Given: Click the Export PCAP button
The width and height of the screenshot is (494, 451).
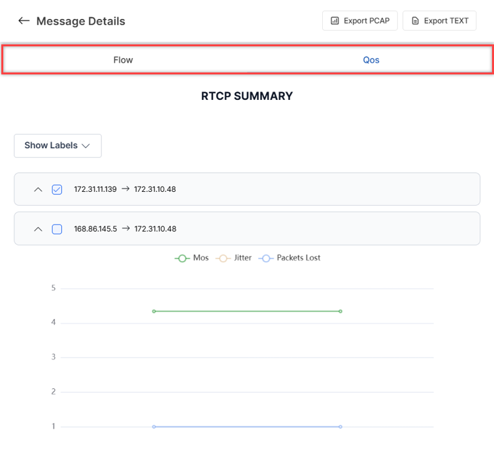Looking at the screenshot, I should click(x=359, y=21).
